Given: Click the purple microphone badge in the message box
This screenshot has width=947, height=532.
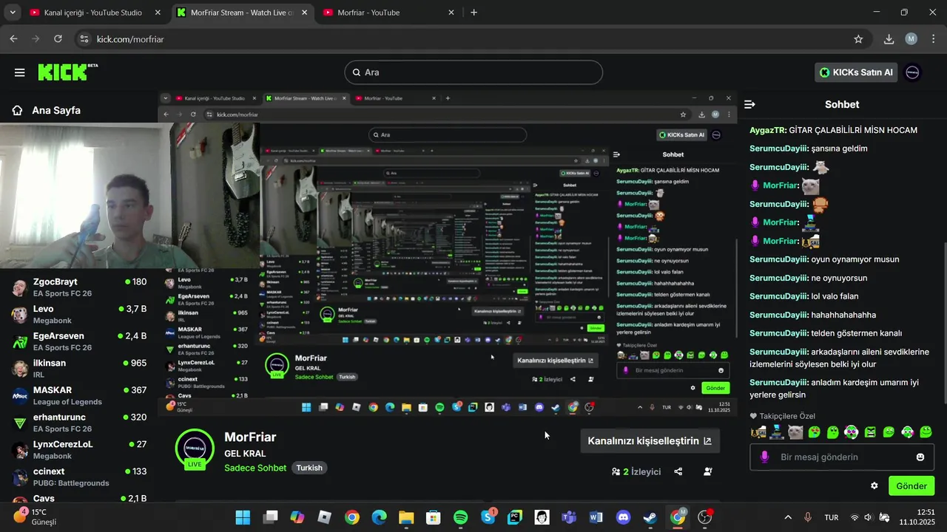Looking at the screenshot, I should pyautogui.click(x=764, y=457).
